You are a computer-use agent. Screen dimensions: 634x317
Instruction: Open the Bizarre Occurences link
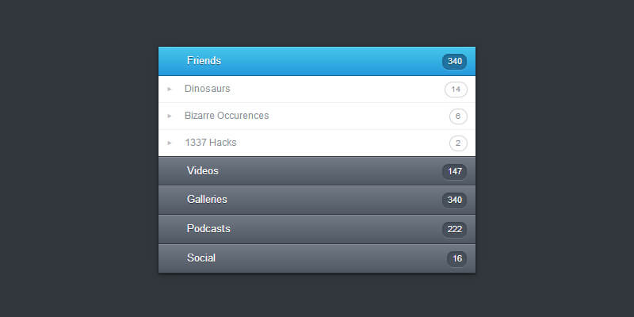pos(227,116)
